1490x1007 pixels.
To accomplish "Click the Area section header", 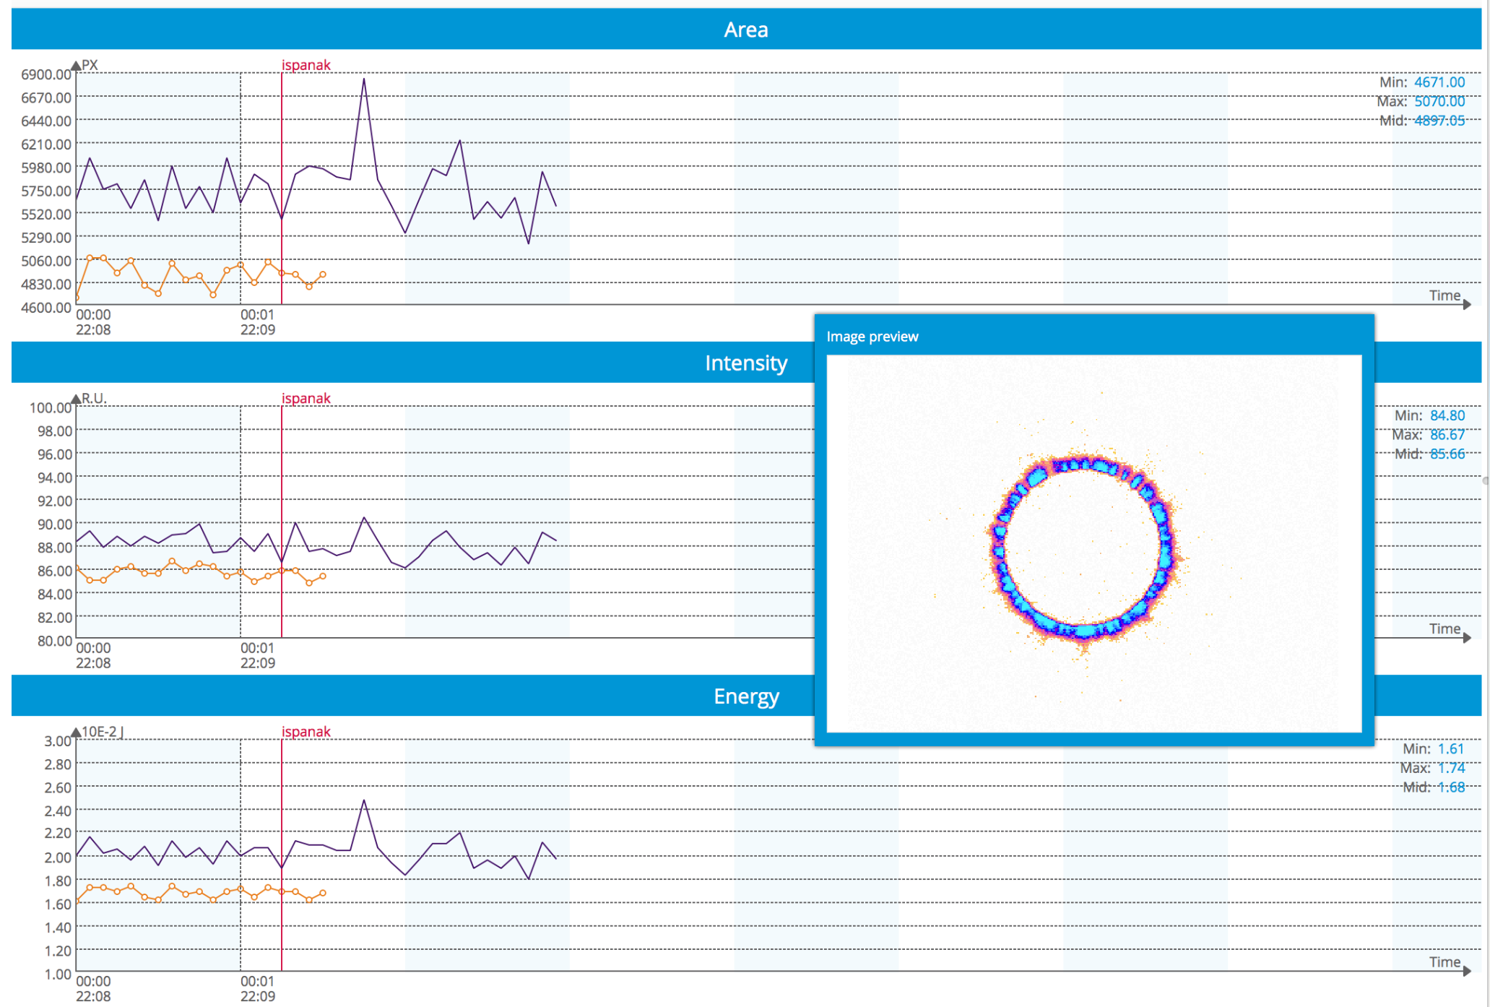I will [745, 30].
